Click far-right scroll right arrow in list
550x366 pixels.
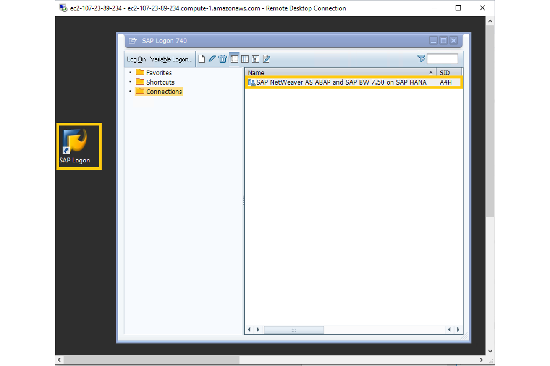(x=458, y=330)
